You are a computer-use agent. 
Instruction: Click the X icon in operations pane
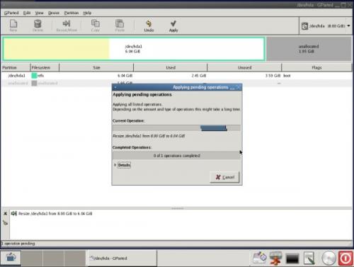tap(5, 213)
